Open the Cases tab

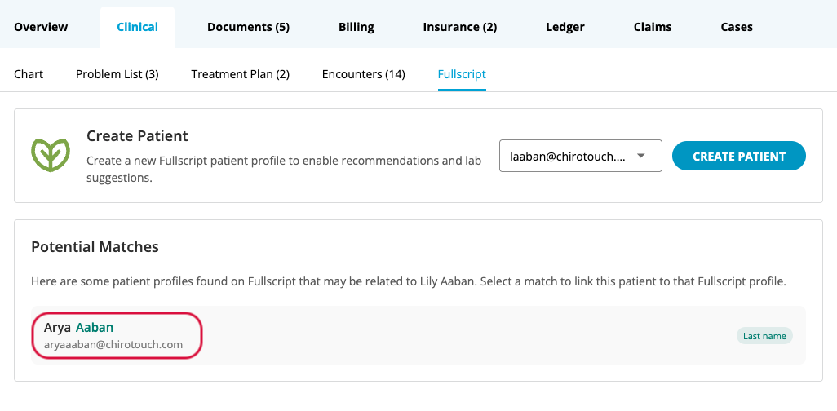tap(737, 27)
